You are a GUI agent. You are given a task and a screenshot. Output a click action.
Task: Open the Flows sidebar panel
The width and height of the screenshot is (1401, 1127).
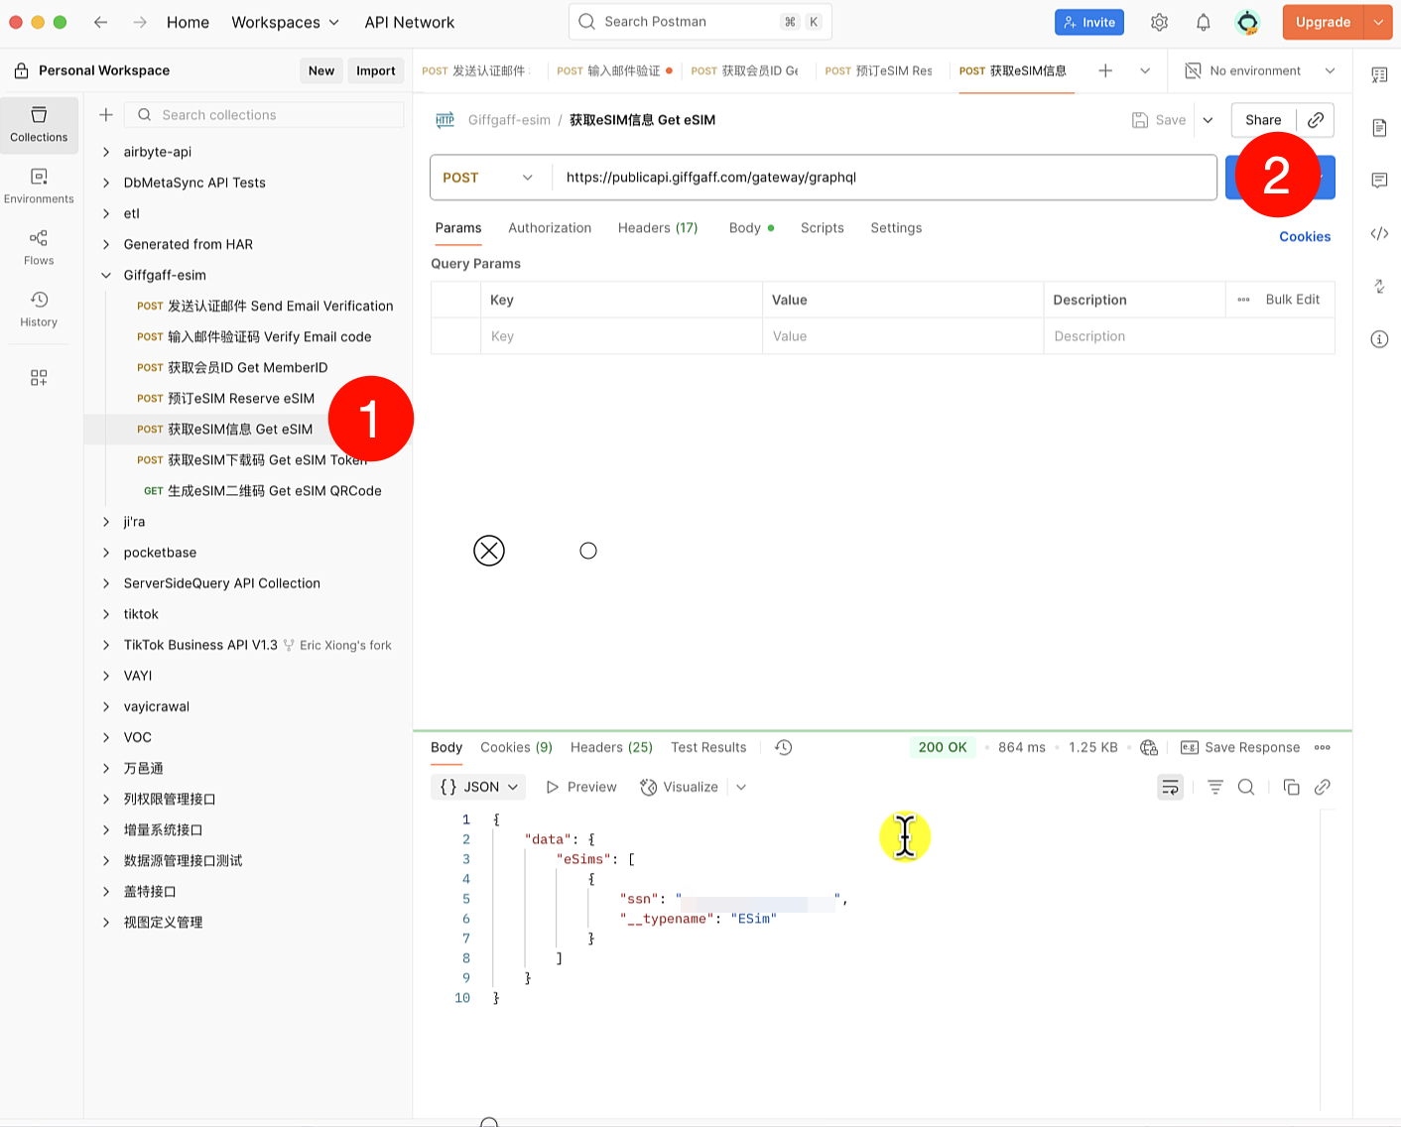[x=39, y=248]
